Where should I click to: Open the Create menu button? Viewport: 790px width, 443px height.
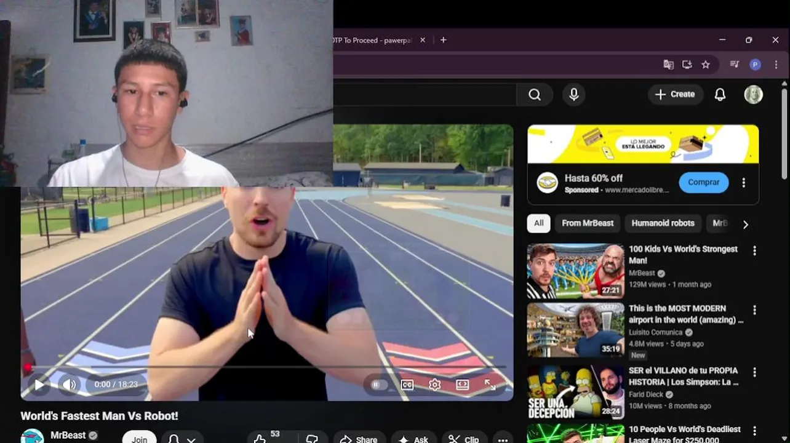click(x=675, y=94)
